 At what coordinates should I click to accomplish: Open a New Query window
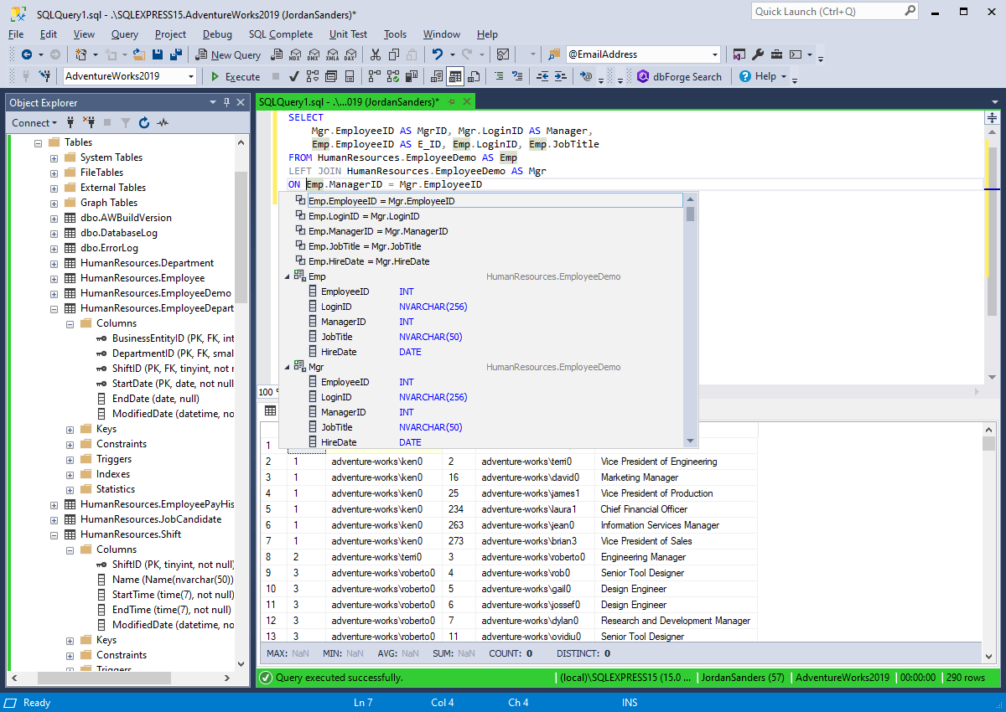[x=226, y=54]
